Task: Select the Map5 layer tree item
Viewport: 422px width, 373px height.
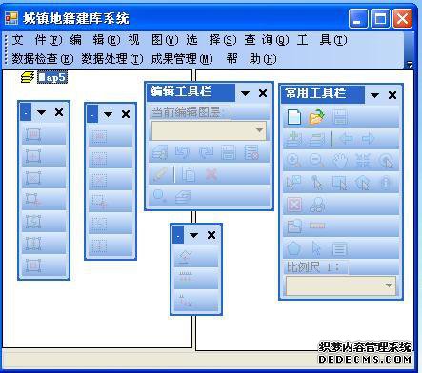Action: tap(52, 77)
